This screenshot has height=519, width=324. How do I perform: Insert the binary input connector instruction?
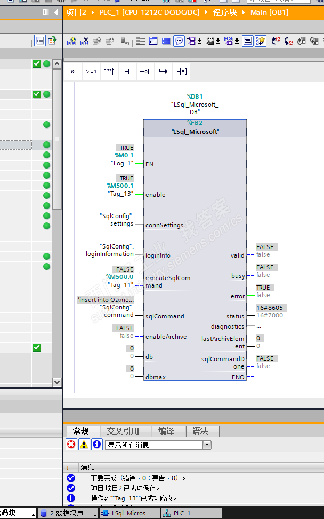pyautogui.click(x=127, y=71)
